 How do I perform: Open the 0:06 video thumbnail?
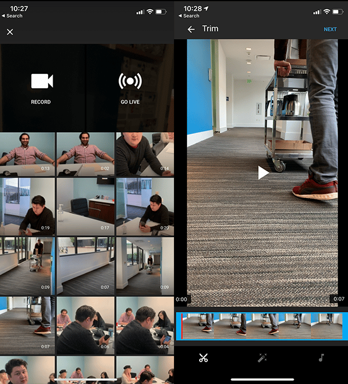click(x=85, y=326)
